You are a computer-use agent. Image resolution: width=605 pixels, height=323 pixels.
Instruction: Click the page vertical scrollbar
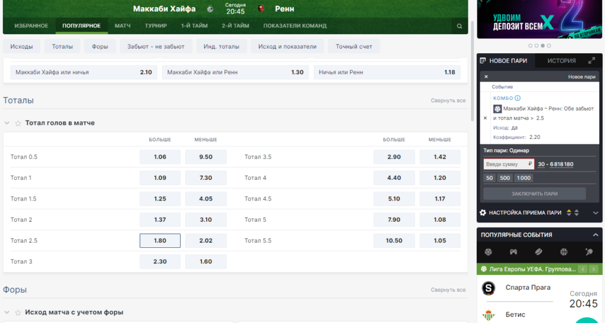click(x=472, y=71)
